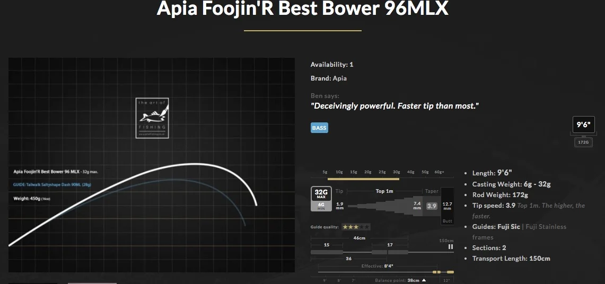
Task: Click the "1.9 mm" tip diameter value
Action: 340,206
